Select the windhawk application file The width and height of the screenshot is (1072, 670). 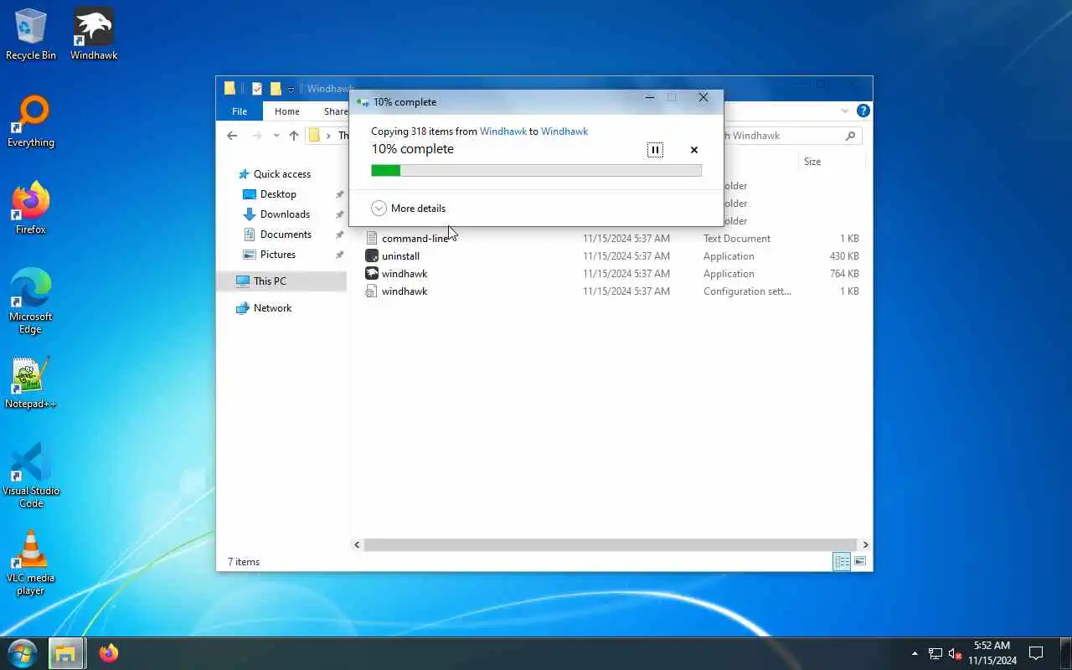612,274
